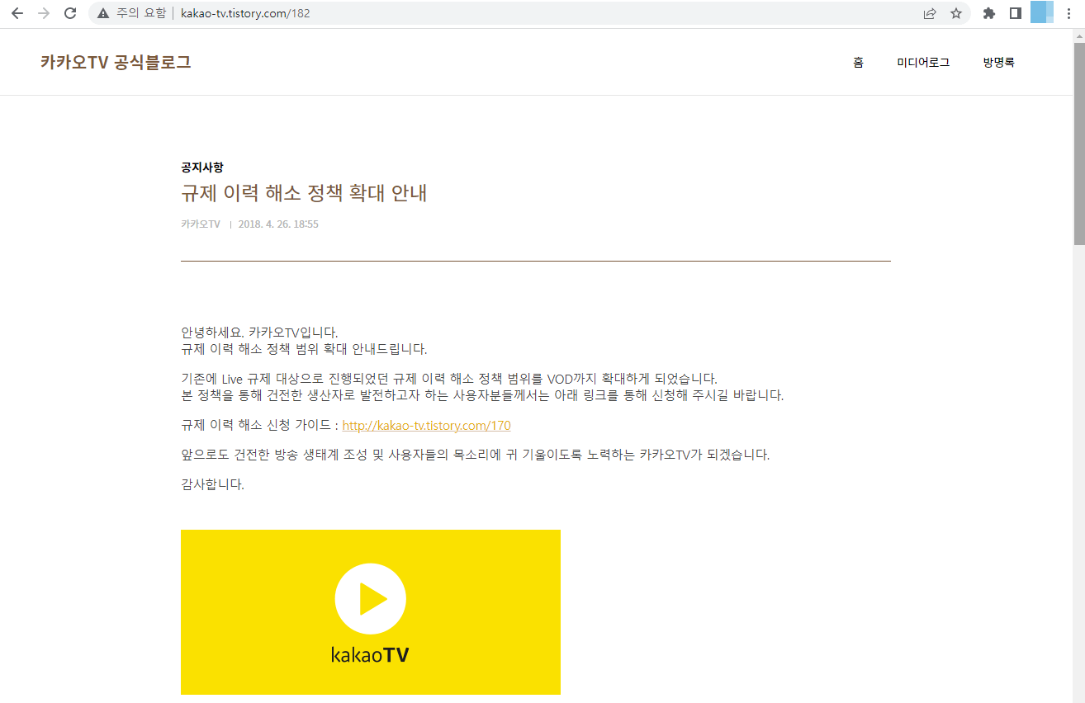The width and height of the screenshot is (1085, 703).
Task: Open the 홈 menu item
Action: coord(857,62)
